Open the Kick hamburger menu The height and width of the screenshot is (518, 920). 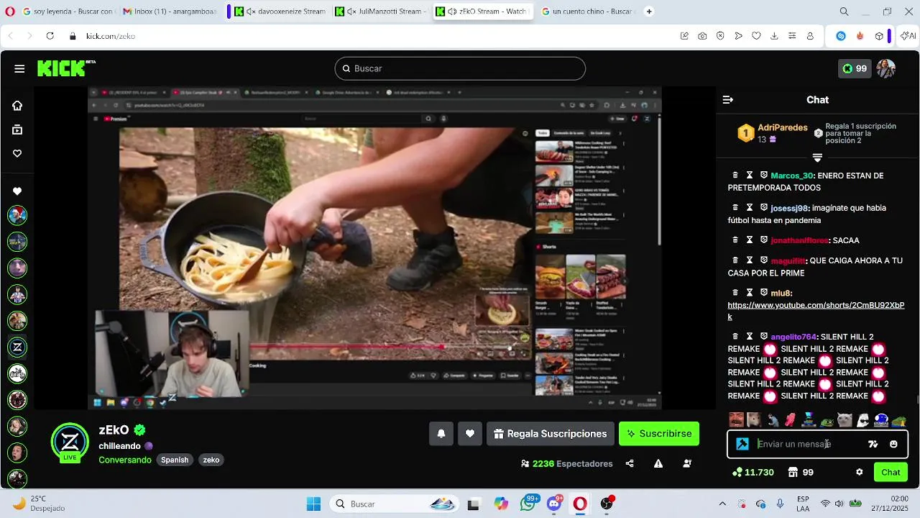point(19,68)
